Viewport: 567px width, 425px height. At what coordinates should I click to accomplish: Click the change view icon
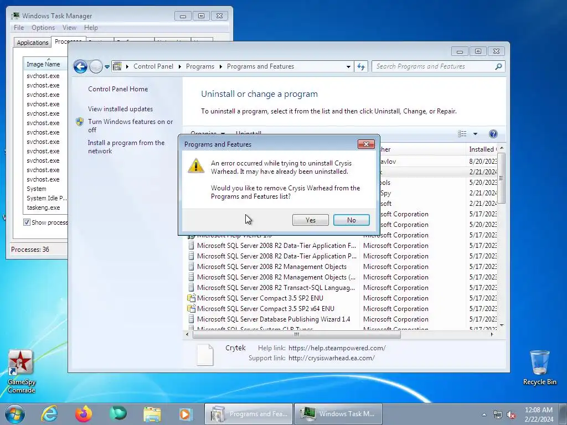coord(462,134)
